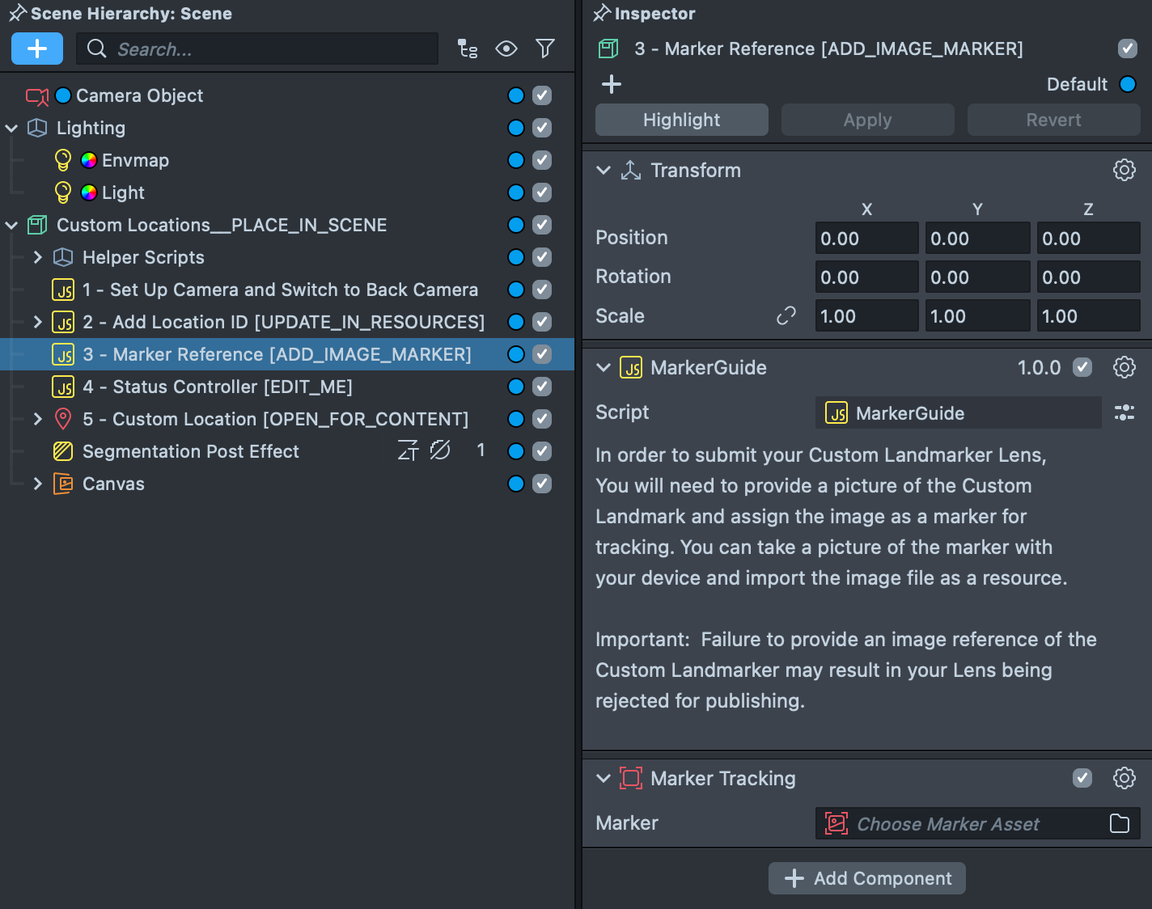The image size is (1152, 909).
Task: Click the rainbow color swatch on Envmap
Action: 89,160
